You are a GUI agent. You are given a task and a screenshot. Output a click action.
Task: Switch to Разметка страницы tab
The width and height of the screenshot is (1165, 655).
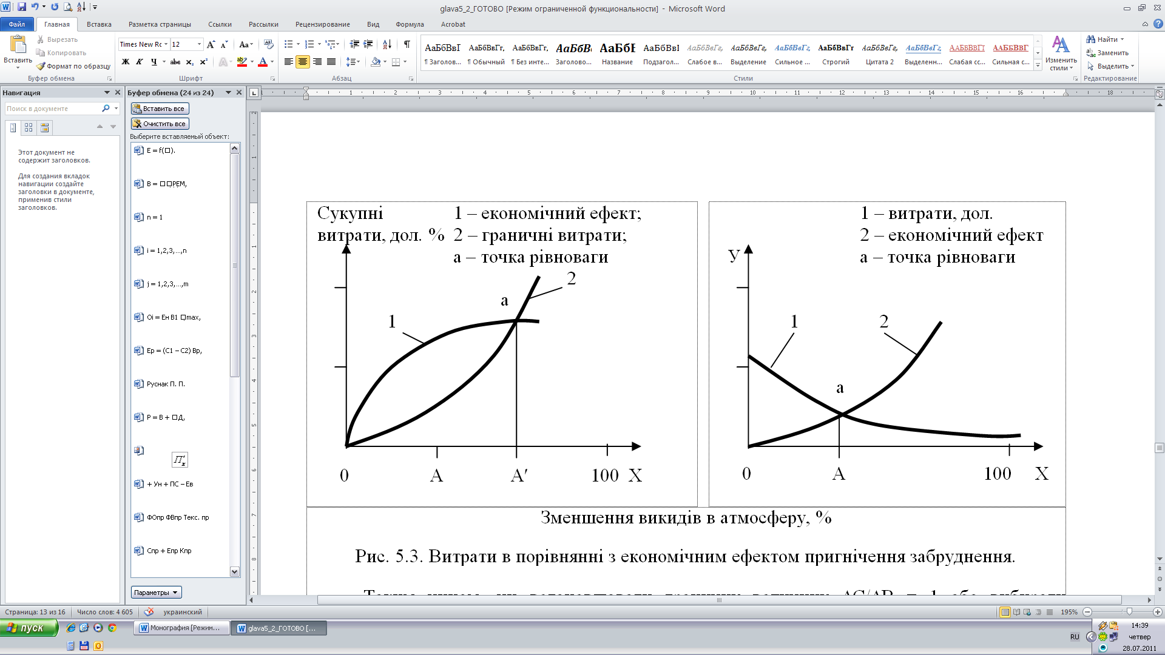[x=160, y=24]
